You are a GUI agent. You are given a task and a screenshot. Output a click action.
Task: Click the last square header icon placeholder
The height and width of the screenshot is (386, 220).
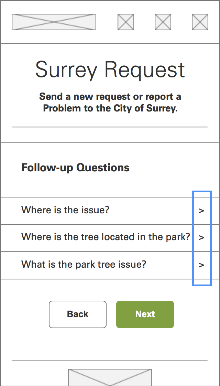click(x=200, y=22)
